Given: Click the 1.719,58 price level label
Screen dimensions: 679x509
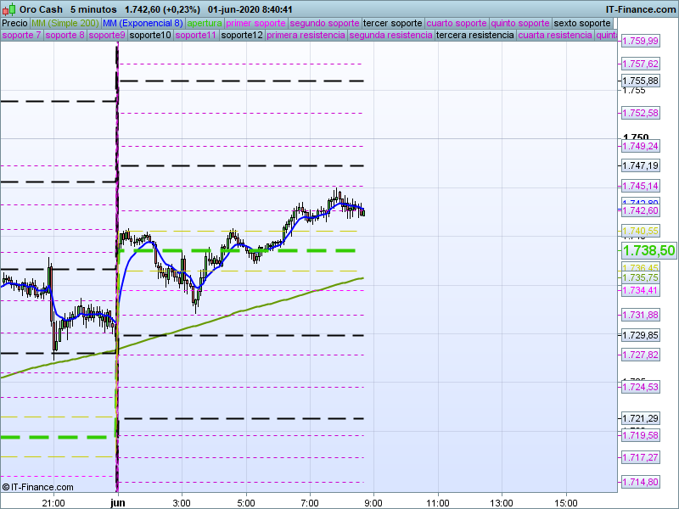Looking at the screenshot, I should click(x=641, y=435).
